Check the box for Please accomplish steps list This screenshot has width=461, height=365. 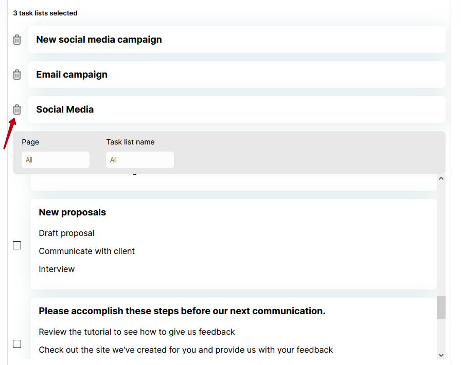[x=17, y=344]
